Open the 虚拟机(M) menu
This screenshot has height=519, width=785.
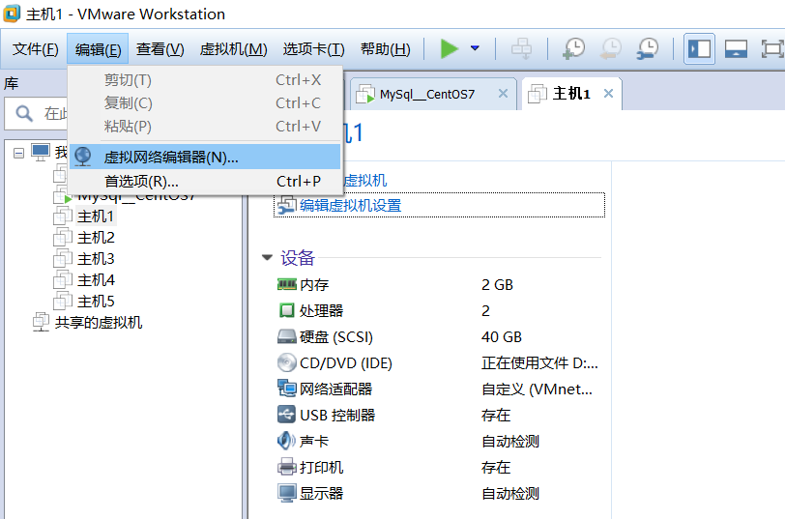click(x=233, y=49)
